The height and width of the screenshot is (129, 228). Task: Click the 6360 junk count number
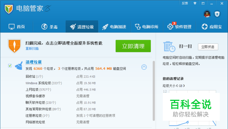38,68
